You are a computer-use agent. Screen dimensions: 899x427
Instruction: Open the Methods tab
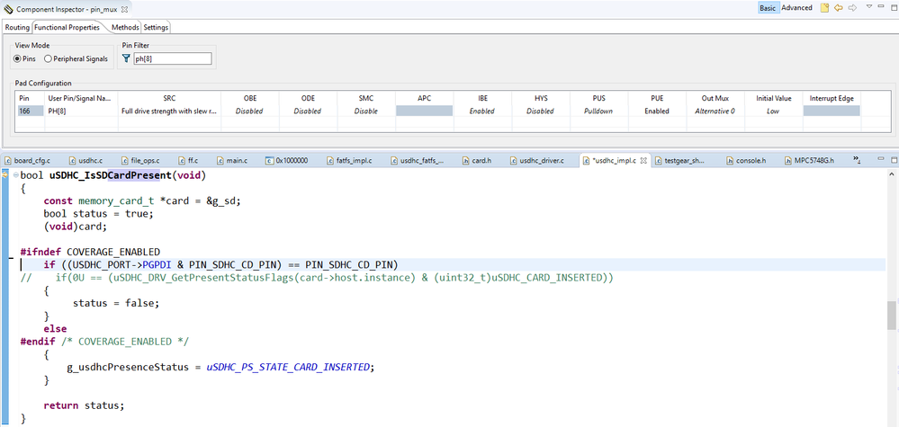pos(125,28)
